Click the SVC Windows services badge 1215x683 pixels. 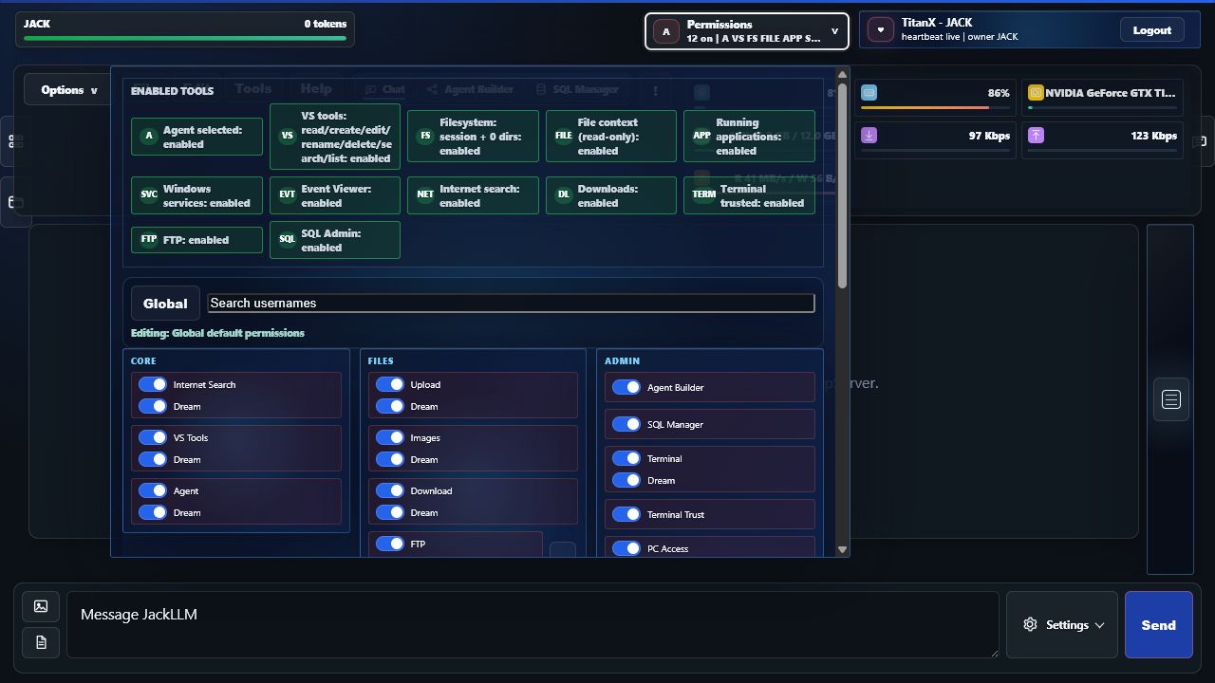(196, 195)
